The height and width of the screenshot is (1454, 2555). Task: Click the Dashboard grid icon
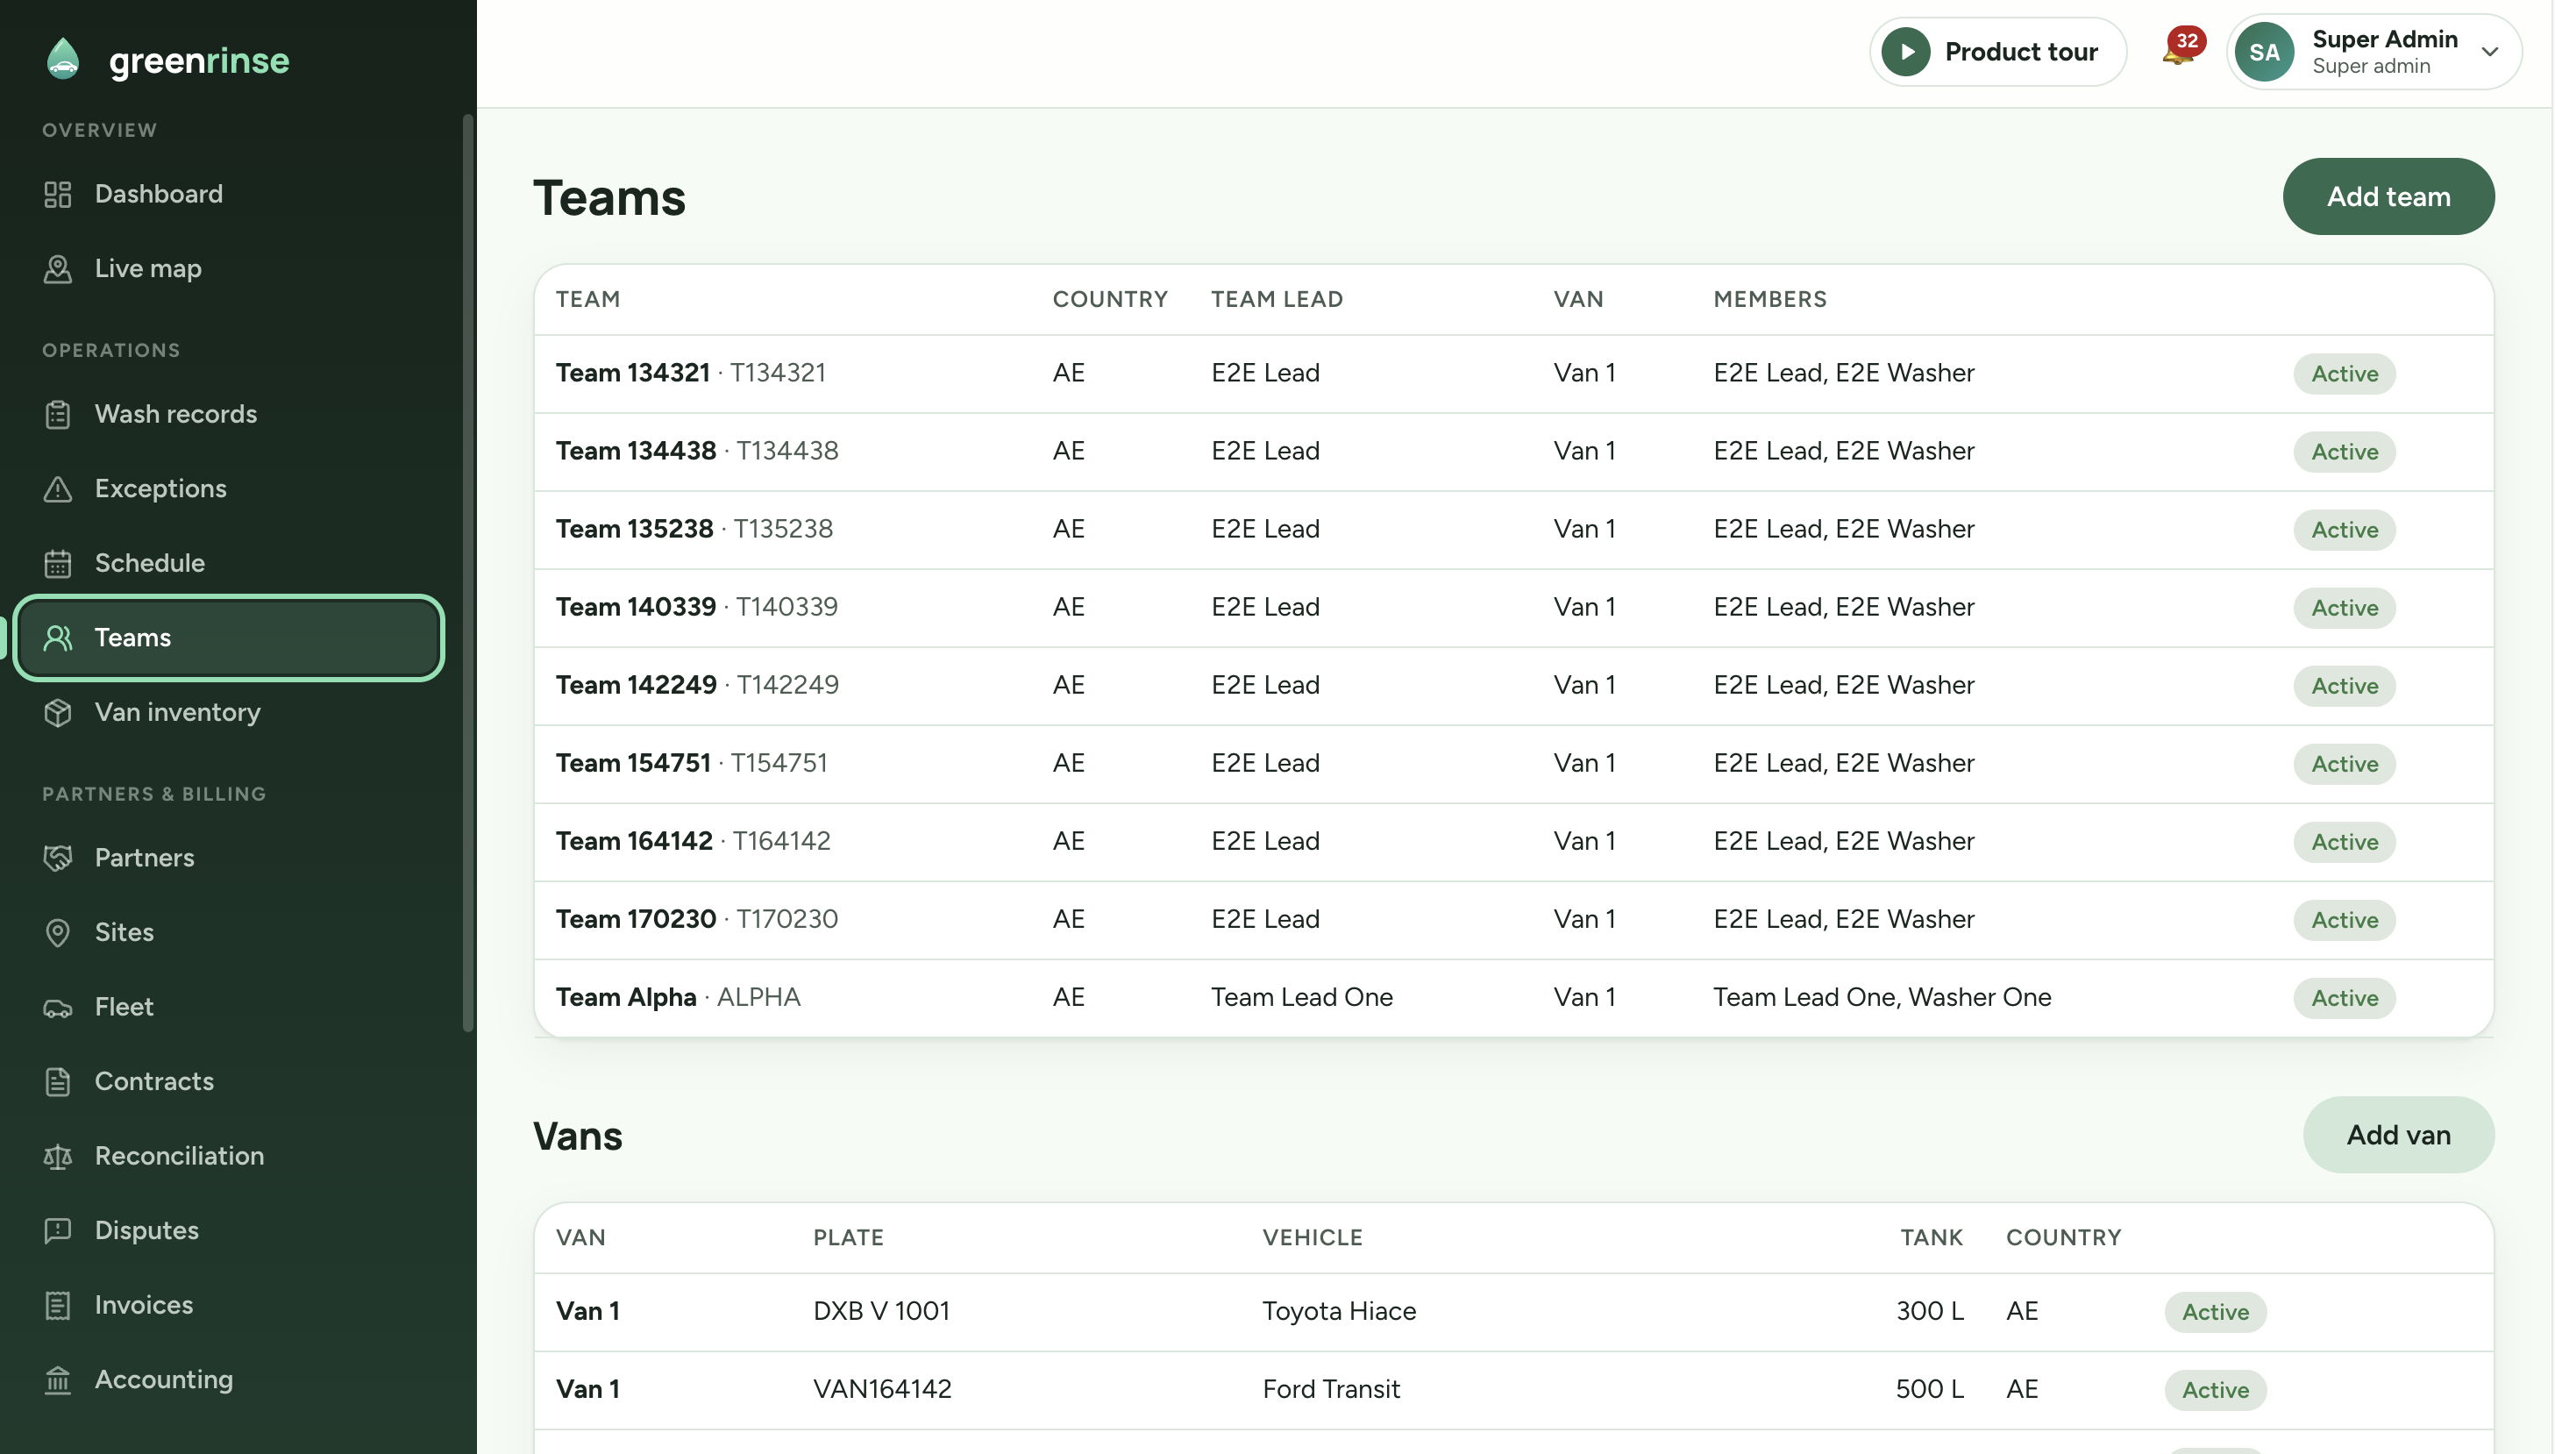click(x=58, y=194)
